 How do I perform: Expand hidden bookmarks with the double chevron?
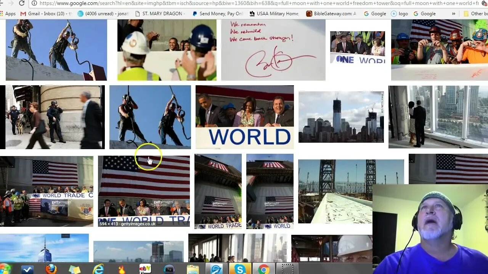click(453, 13)
